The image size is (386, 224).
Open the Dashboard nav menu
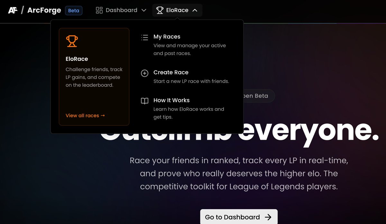121,10
